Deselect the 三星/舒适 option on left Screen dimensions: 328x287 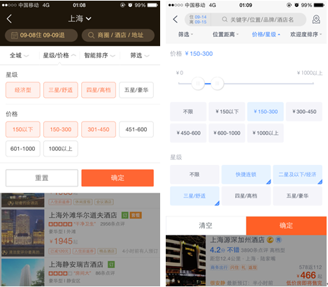click(x=61, y=90)
